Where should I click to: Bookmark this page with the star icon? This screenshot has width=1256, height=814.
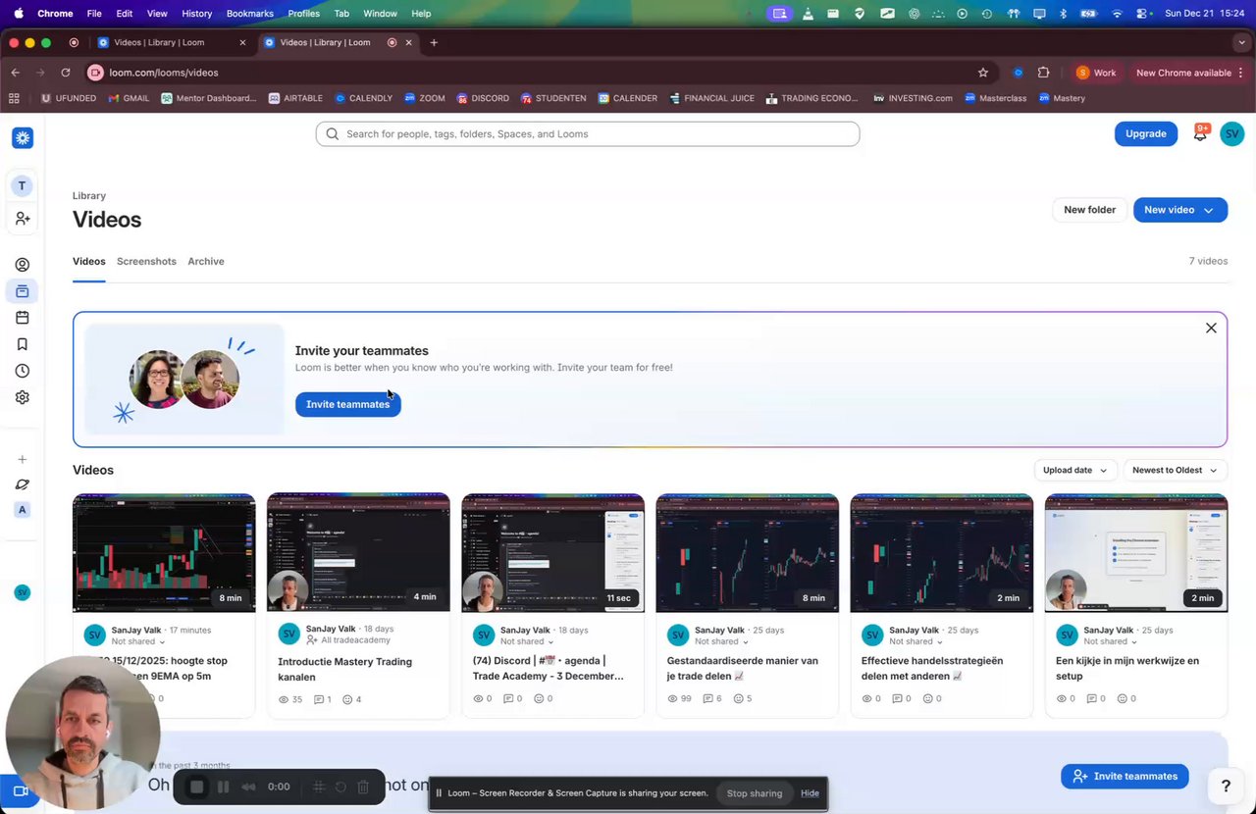pos(982,73)
